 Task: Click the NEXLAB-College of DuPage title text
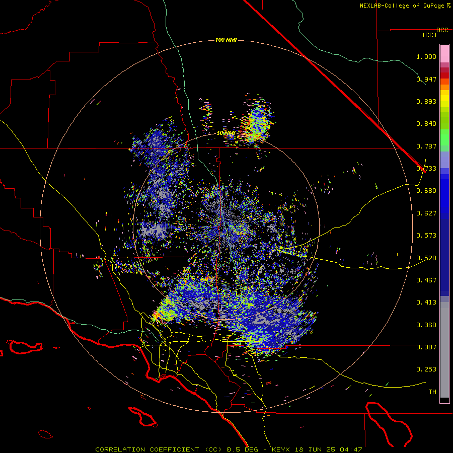(402, 6)
